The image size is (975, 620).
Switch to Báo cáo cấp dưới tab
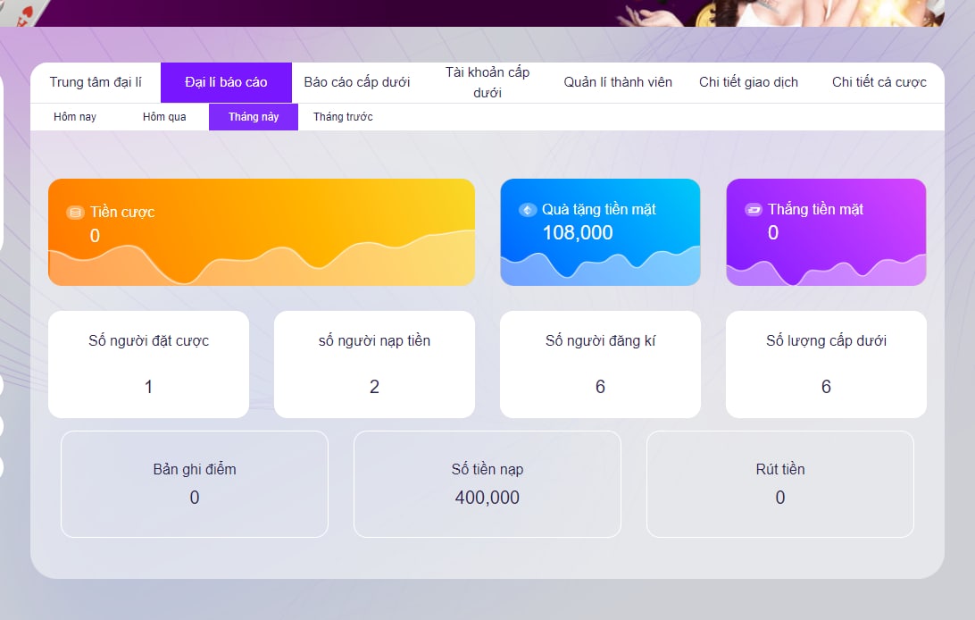click(x=357, y=82)
